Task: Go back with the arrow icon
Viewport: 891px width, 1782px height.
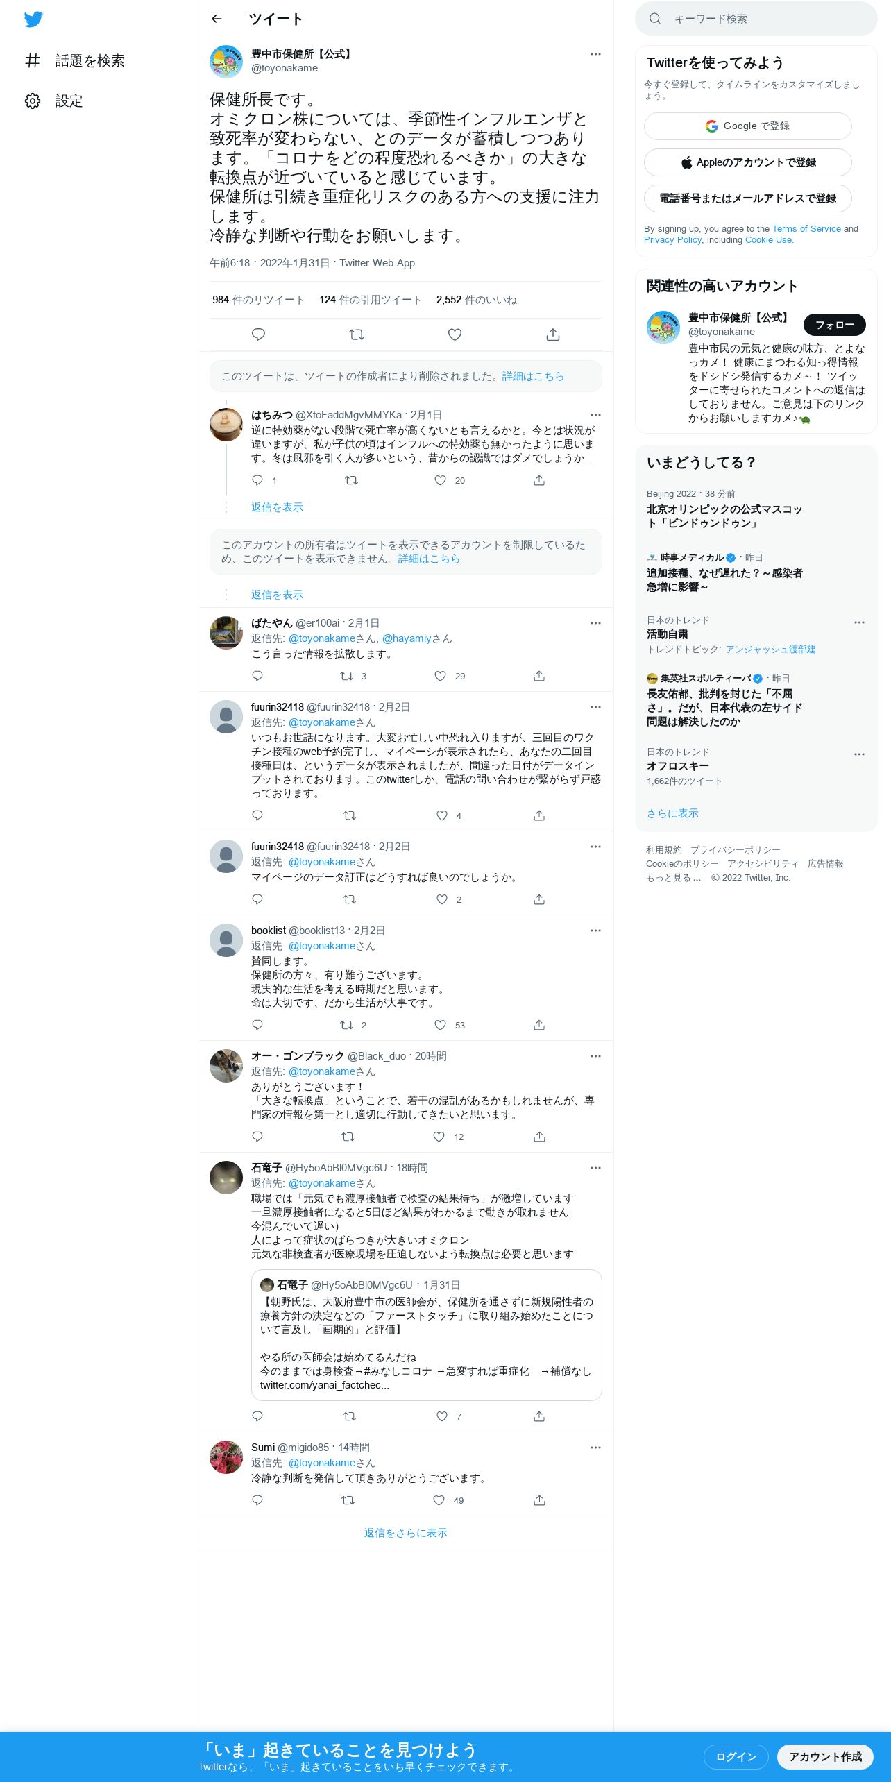Action: (217, 19)
